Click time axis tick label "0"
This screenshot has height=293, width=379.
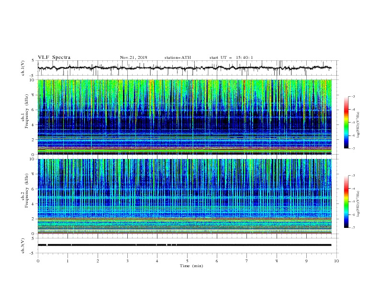(x=38, y=261)
